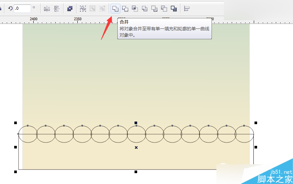Click the Intersect shaping icon
This screenshot has width=293, height=184.
tap(135, 9)
